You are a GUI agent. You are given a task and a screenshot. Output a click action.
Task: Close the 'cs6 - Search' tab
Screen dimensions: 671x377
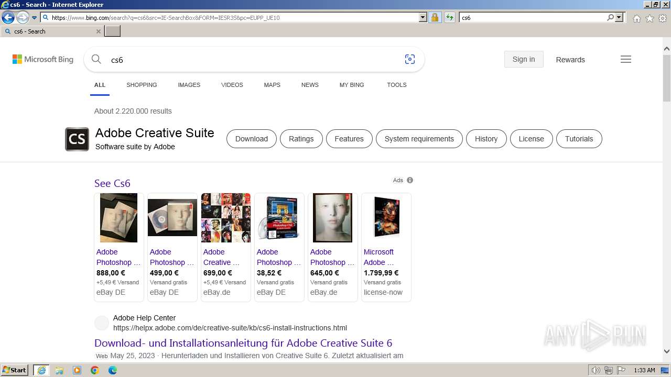pyautogui.click(x=99, y=31)
